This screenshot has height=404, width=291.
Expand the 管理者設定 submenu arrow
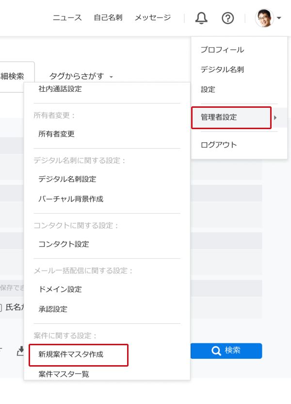(276, 118)
